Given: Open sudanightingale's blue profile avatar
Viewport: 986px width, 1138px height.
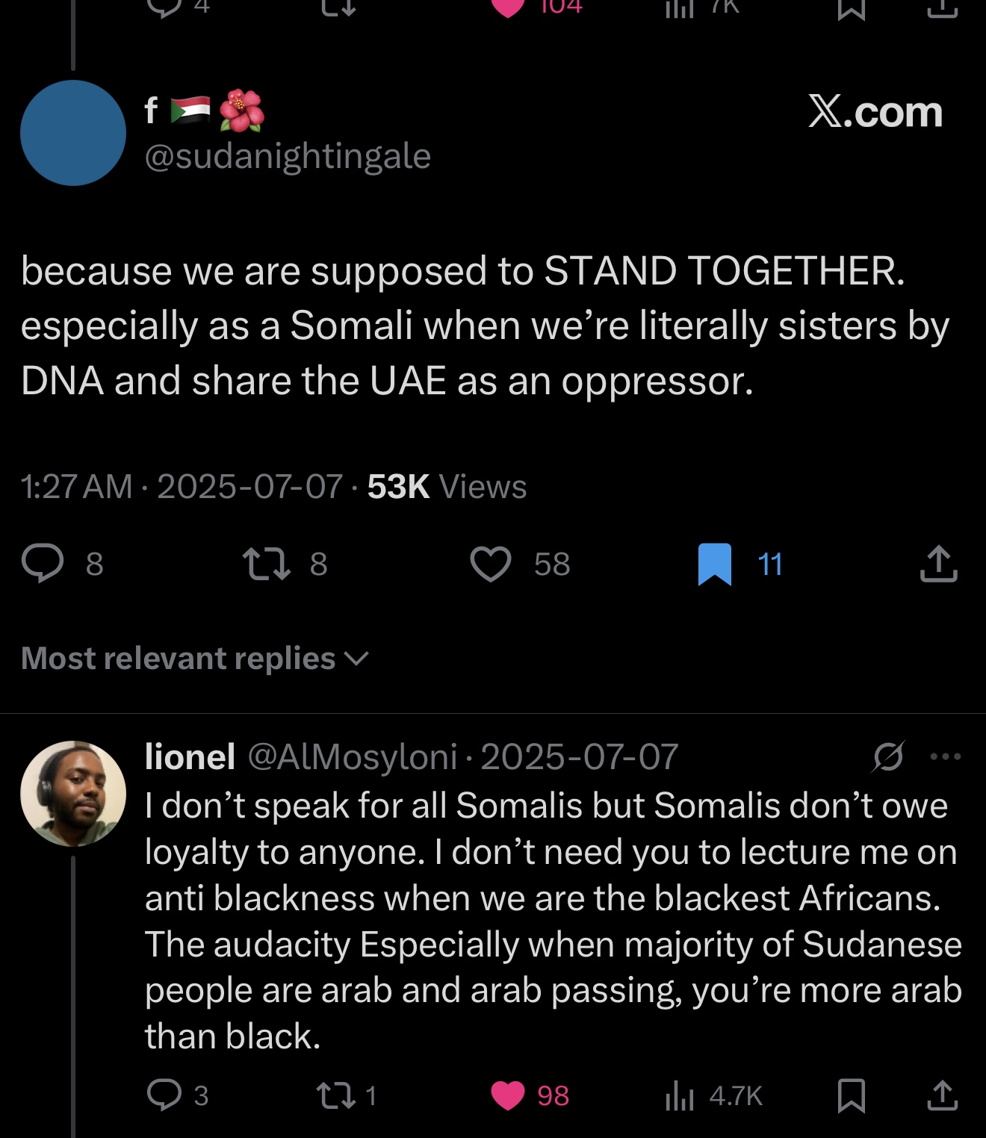Looking at the screenshot, I should click(x=73, y=133).
